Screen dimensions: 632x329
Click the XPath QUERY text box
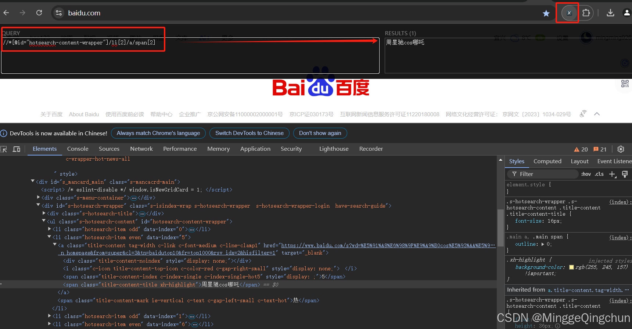pyautogui.click(x=190, y=55)
